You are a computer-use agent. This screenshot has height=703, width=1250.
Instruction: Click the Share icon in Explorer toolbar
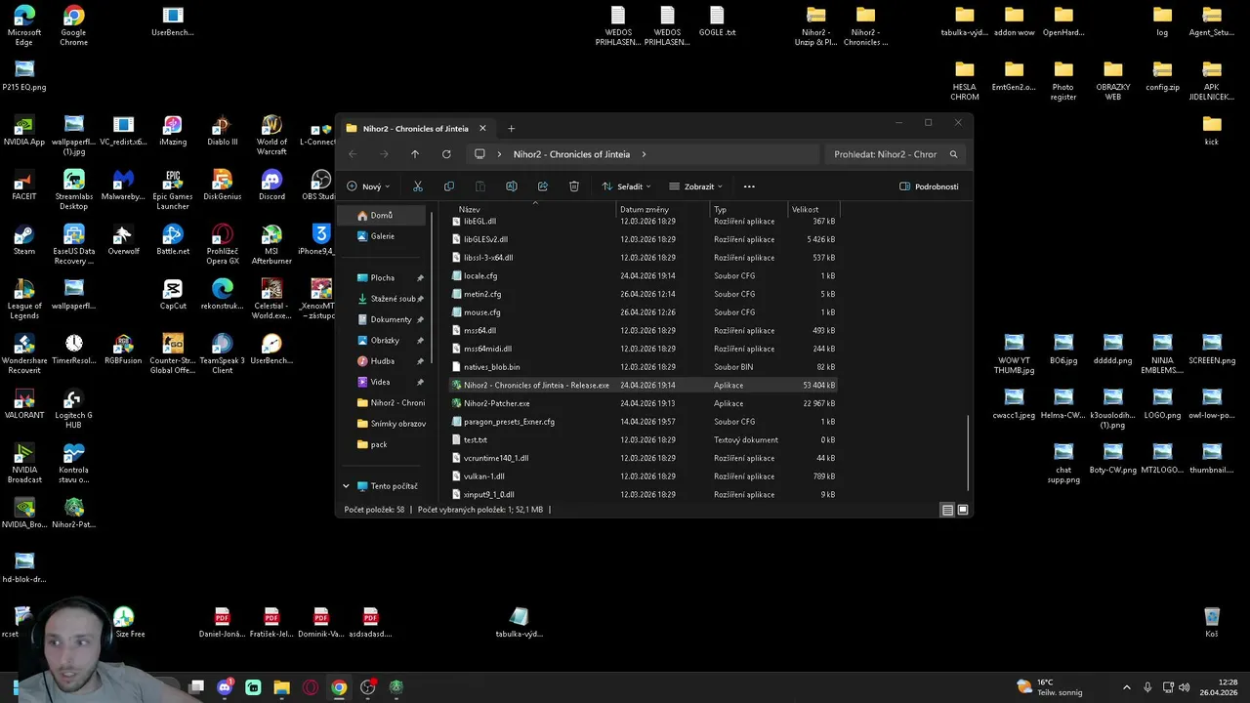tap(543, 186)
